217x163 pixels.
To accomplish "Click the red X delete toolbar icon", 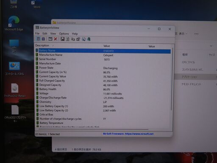I will (56, 39).
